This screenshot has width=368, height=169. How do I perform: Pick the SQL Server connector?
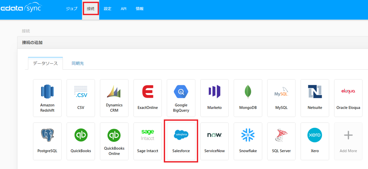click(281, 141)
